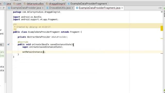
Task: Click the 'import android.os.Bundle;' line
Action: pyautogui.click(x=28, y=17)
